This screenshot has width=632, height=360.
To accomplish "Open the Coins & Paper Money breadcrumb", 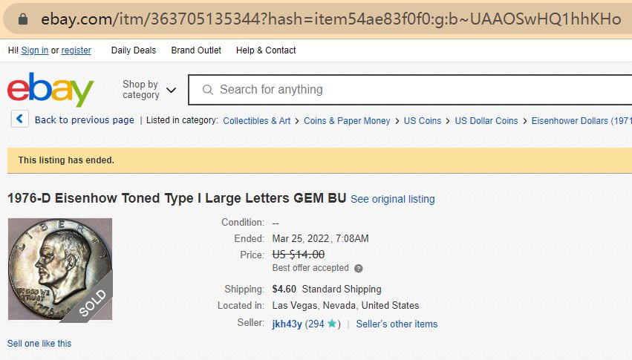I will [347, 120].
